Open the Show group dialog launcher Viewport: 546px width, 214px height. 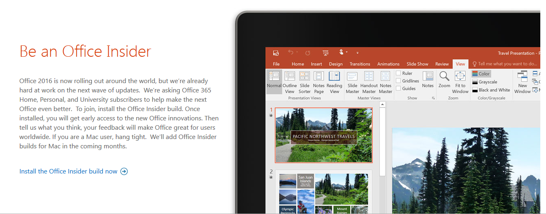pos(433,98)
